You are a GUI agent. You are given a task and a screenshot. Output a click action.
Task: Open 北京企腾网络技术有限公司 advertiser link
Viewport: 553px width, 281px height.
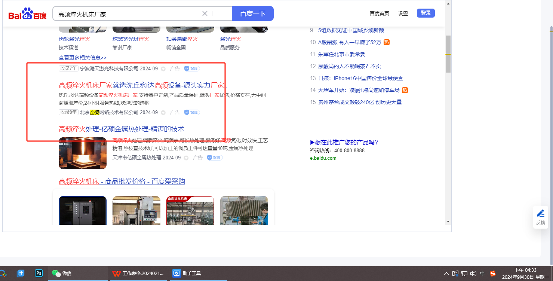109,112
